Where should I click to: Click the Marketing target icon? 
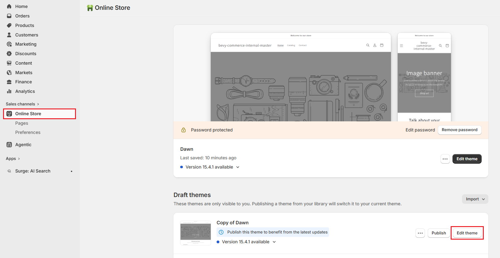9,44
